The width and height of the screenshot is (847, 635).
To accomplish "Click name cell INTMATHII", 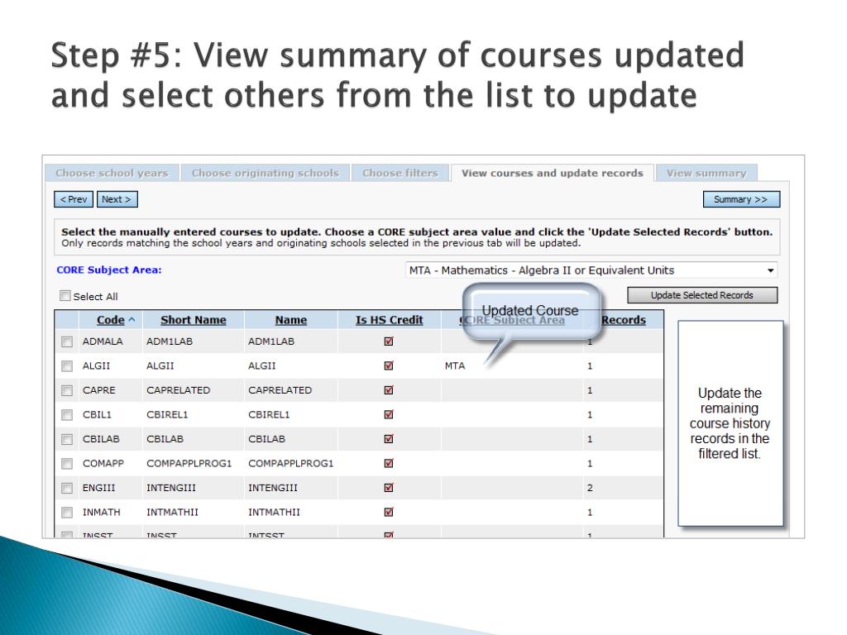I will [x=274, y=512].
